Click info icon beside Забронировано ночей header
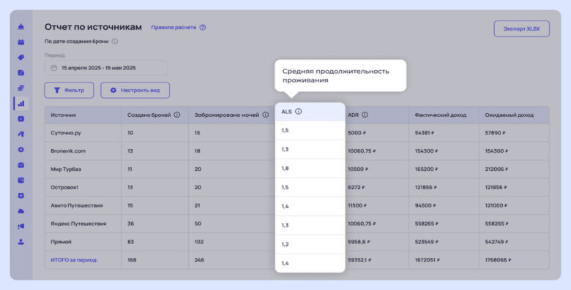This screenshot has height=290, width=571. pyautogui.click(x=266, y=115)
